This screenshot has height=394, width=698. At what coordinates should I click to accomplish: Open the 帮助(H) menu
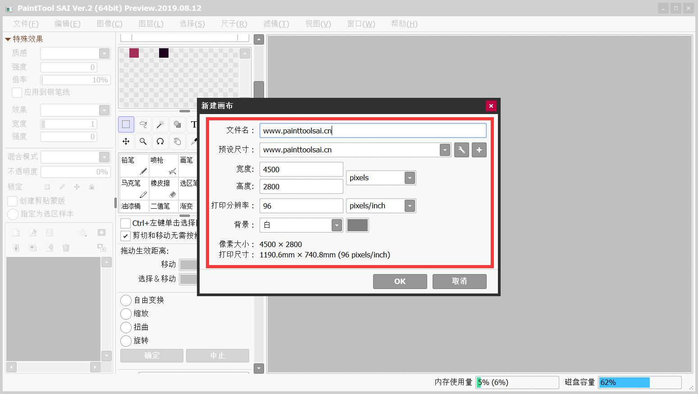(x=404, y=24)
